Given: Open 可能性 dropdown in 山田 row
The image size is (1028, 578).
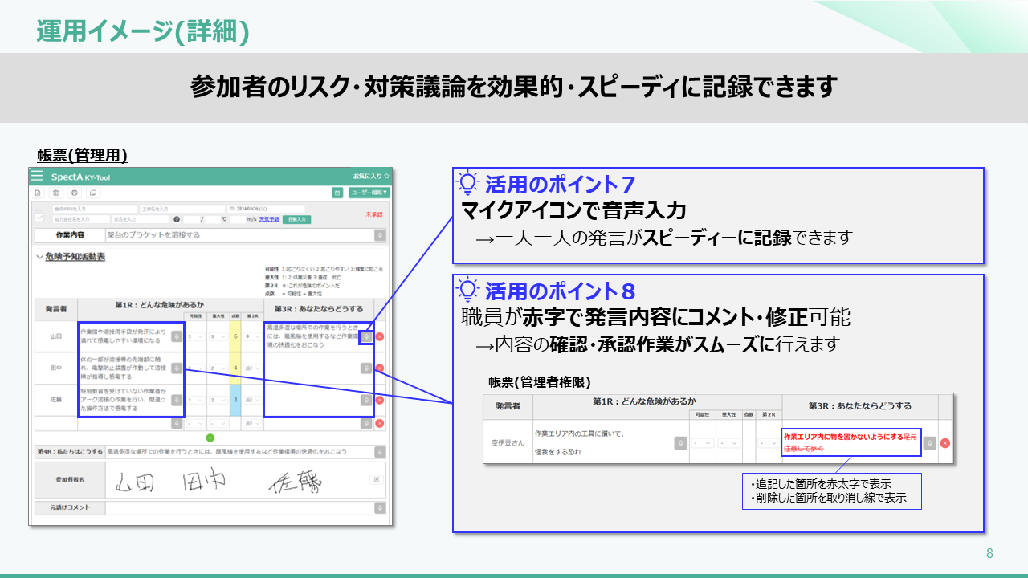Looking at the screenshot, I should (194, 337).
